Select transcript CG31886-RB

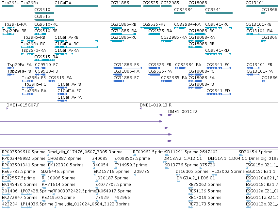[x=126, y=28]
